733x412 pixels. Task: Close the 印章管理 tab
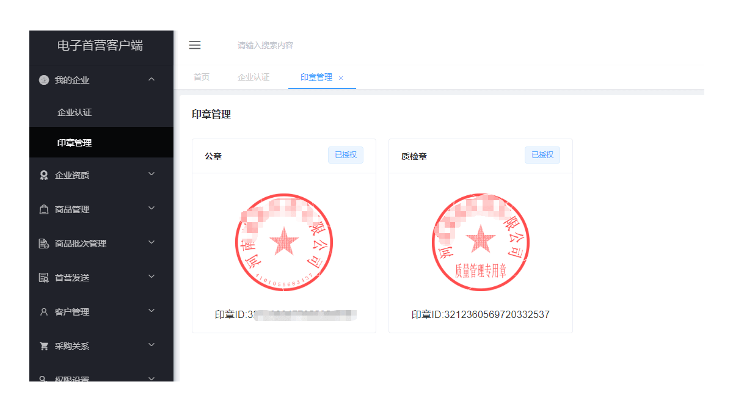click(341, 78)
